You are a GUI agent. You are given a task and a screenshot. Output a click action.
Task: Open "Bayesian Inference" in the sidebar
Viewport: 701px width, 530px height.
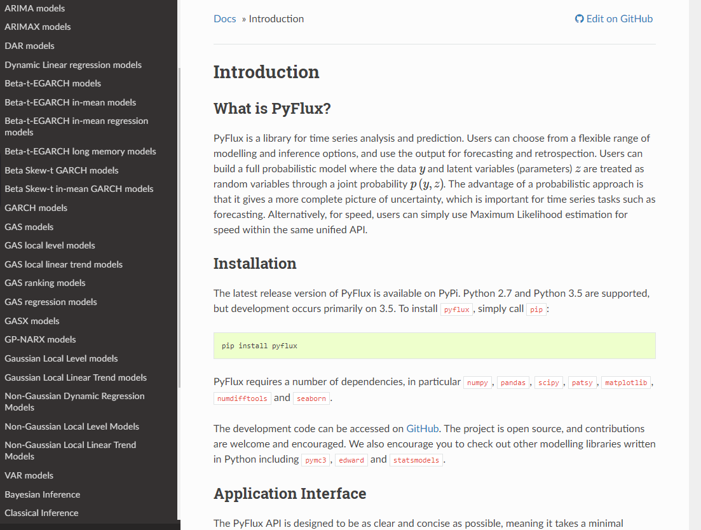42,494
